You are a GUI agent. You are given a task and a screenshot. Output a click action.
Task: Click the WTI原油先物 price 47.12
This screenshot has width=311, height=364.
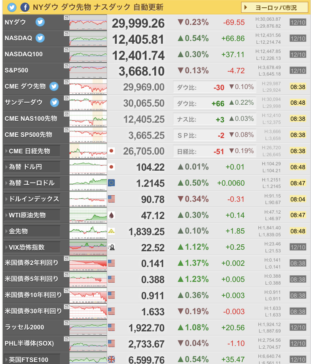click(x=153, y=216)
